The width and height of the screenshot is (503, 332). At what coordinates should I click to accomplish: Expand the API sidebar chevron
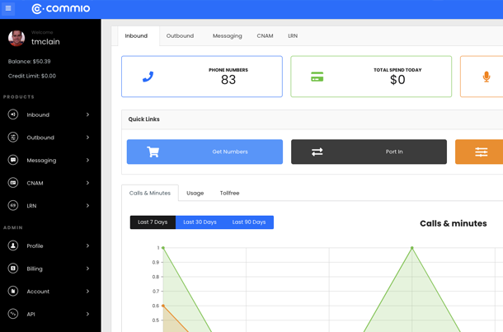pyautogui.click(x=87, y=314)
